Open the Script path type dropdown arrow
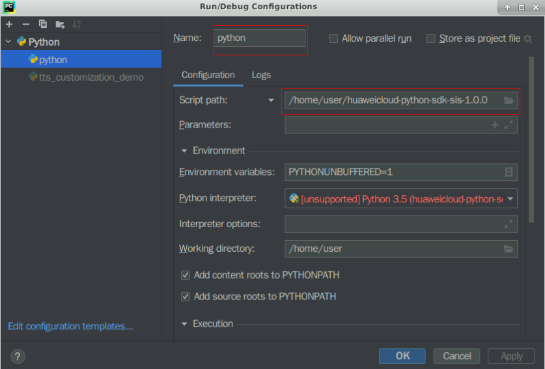 pos(272,101)
